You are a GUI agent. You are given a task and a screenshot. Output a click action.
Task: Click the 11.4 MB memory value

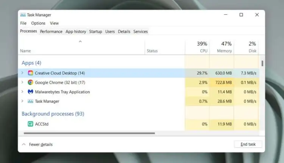tap(225, 92)
